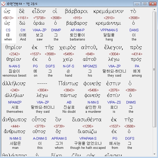Click Strong's number <240>
The height and width of the screenshot is (158, 158).
click(15, 90)
